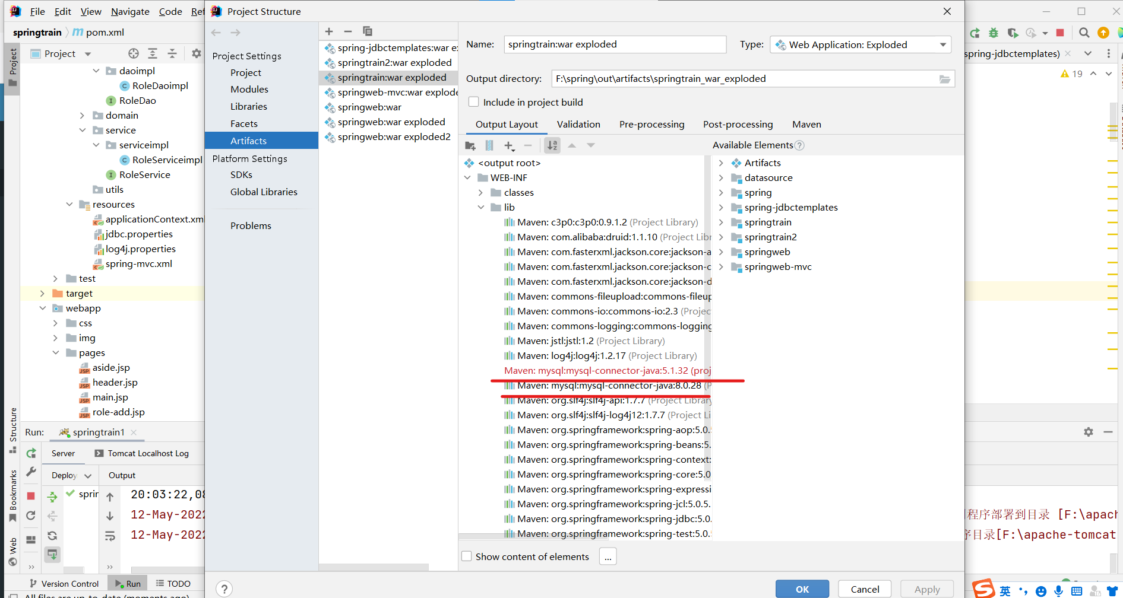
Task: Open the debug bug icon in main toolbar
Action: (993, 33)
